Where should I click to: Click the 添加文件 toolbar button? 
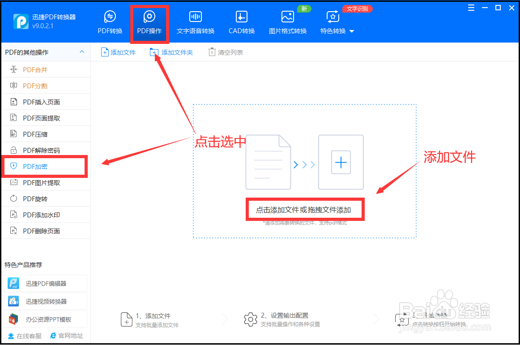pyautogui.click(x=119, y=52)
